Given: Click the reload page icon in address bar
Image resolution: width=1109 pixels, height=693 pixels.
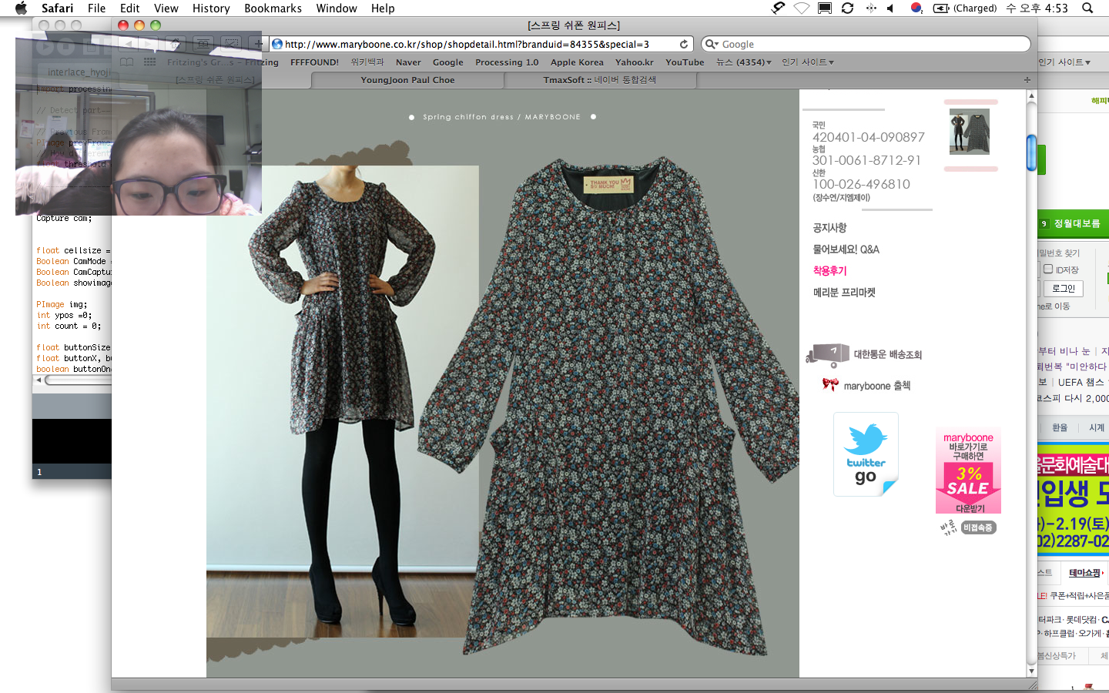Looking at the screenshot, I should (683, 45).
